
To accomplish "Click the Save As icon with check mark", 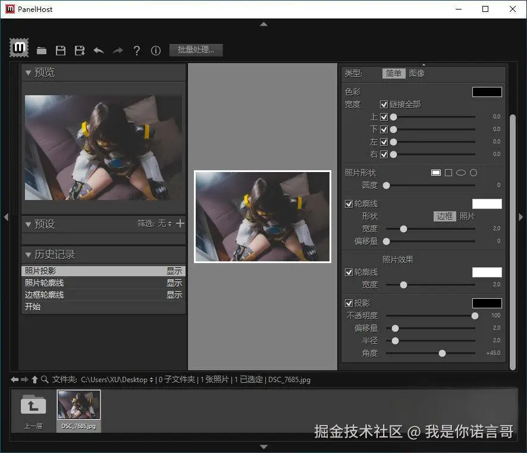I will (x=80, y=51).
